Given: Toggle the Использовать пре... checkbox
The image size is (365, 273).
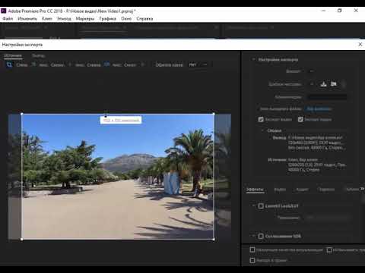Looking at the screenshot, I should tap(329, 249).
